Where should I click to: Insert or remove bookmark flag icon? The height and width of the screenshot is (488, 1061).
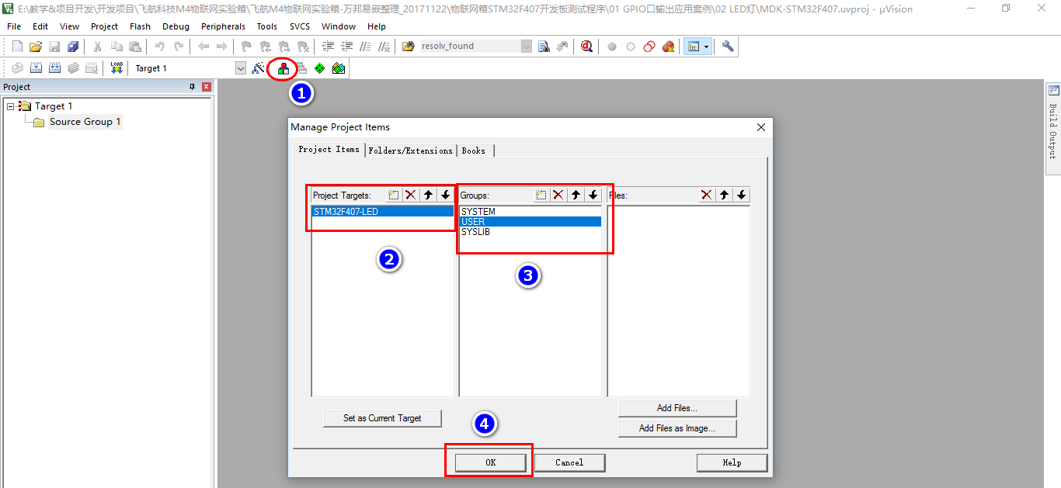246,47
